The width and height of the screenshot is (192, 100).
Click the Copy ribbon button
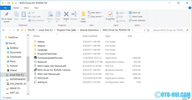pos(16,16)
